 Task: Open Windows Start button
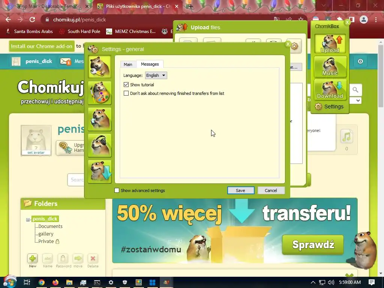click(x=10, y=281)
